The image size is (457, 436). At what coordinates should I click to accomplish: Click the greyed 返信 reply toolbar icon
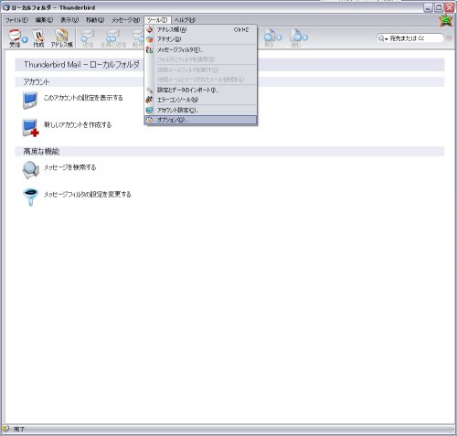(87, 38)
